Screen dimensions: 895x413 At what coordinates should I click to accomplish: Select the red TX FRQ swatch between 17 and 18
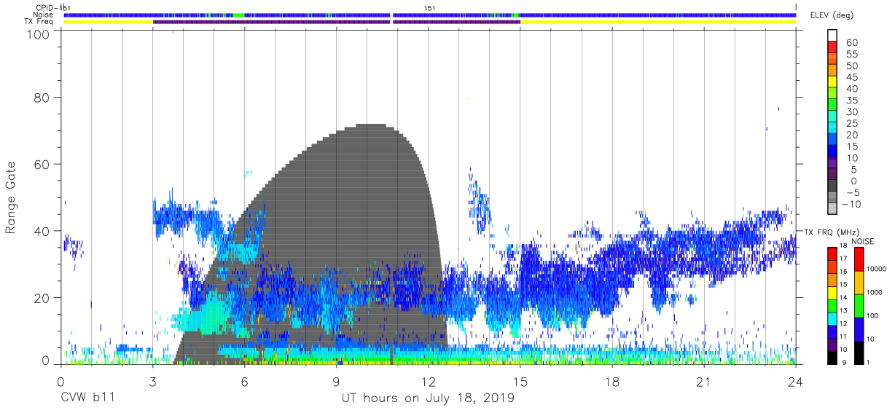click(832, 253)
